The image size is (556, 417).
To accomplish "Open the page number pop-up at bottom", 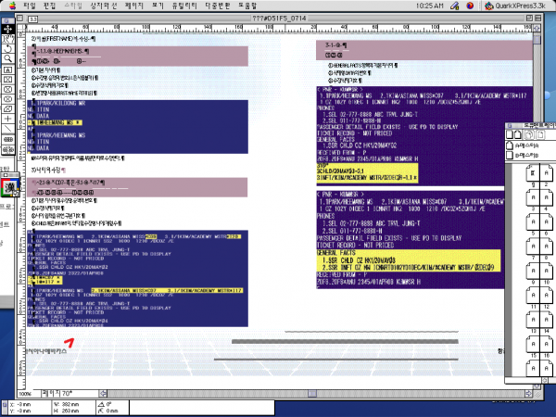I will pos(67,393).
